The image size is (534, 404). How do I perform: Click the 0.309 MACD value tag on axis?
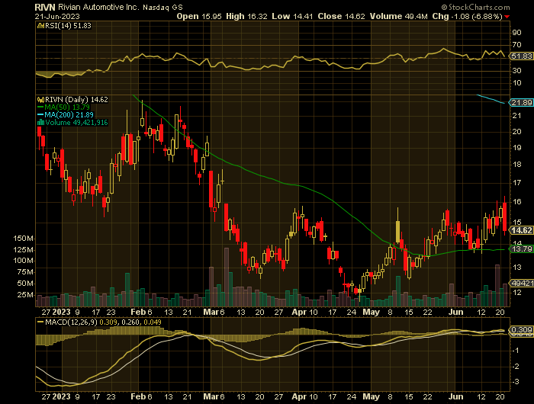point(521,329)
